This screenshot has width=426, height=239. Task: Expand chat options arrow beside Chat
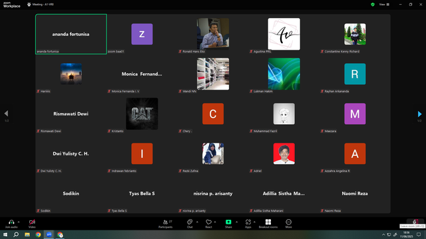pyautogui.click(x=197, y=222)
